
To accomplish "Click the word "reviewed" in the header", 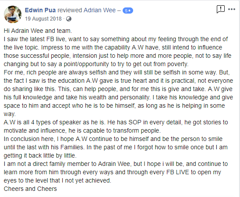I will (x=70, y=10).
